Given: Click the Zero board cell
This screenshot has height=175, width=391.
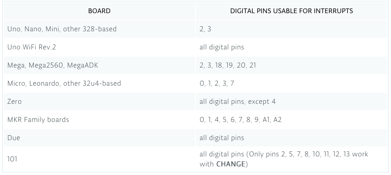Looking at the screenshot, I should [99, 102].
